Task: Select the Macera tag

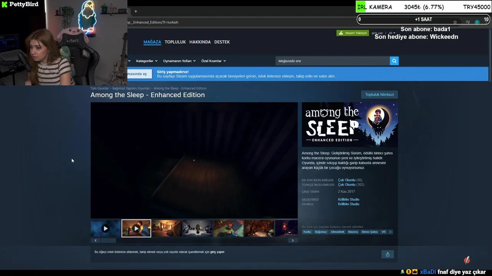Action: [x=353, y=232]
